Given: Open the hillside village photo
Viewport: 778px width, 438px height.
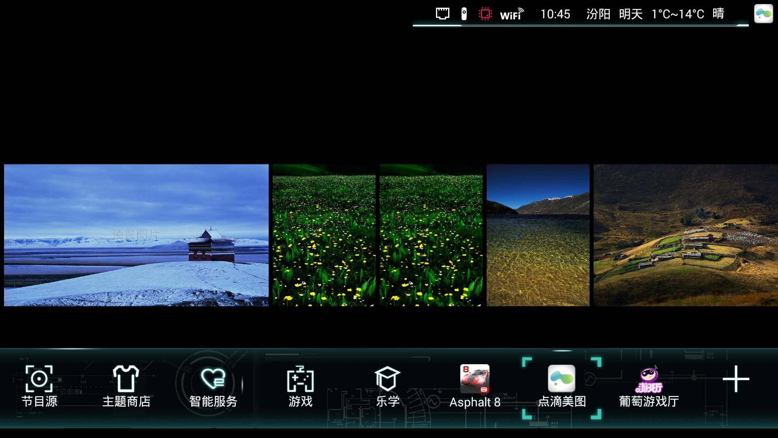Looking at the screenshot, I should (685, 235).
